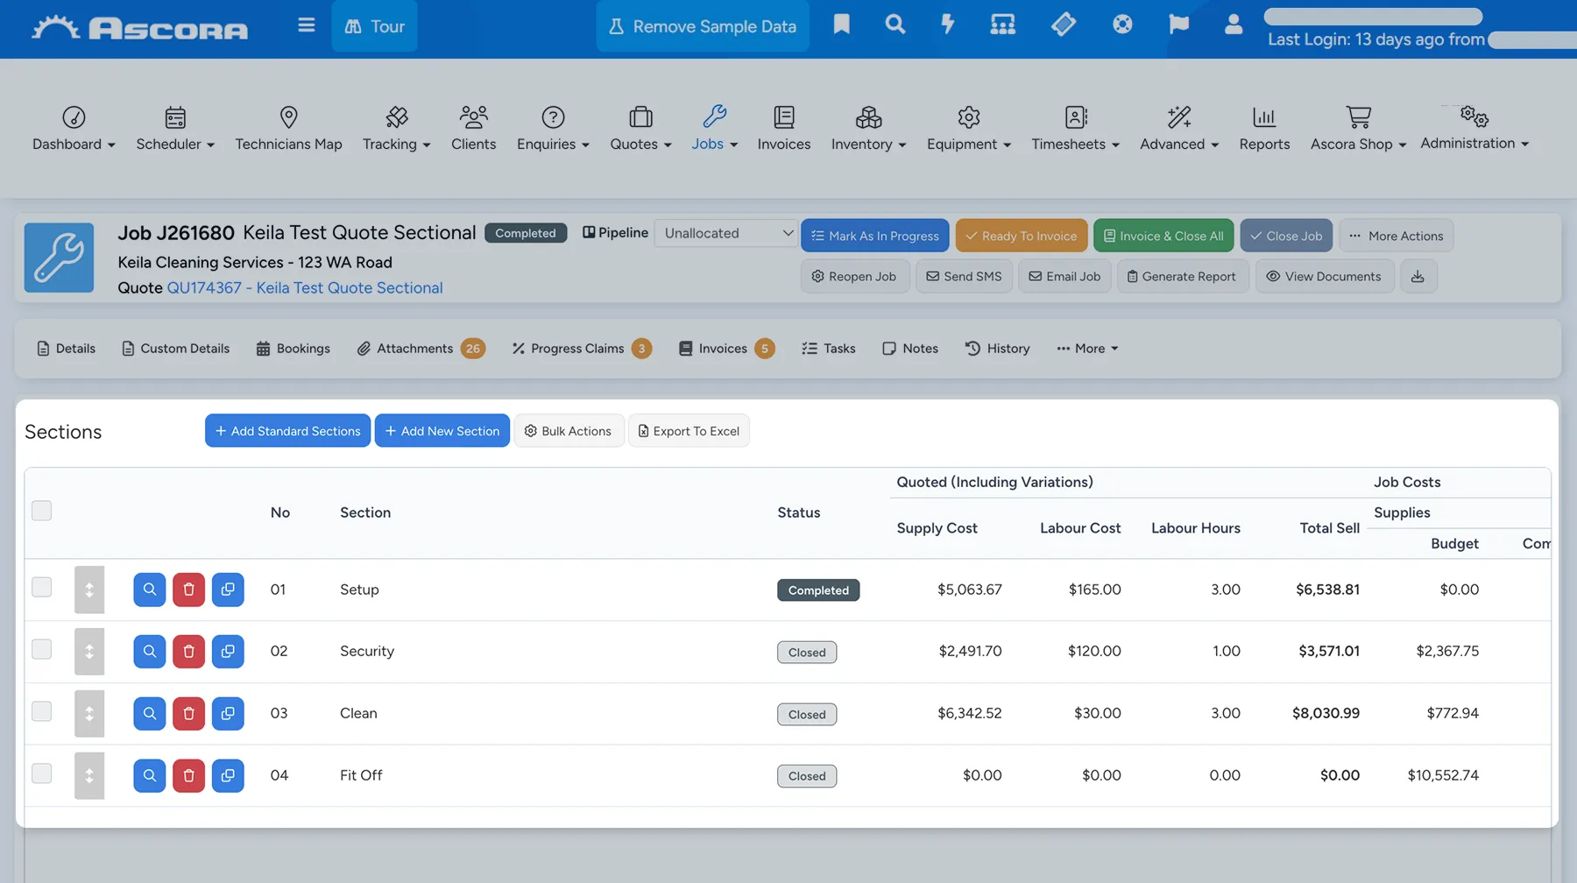Open the Bookings tab

click(x=293, y=349)
